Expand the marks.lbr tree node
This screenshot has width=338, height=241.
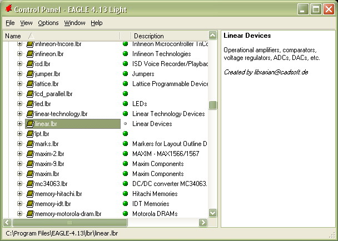pyautogui.click(x=19, y=143)
